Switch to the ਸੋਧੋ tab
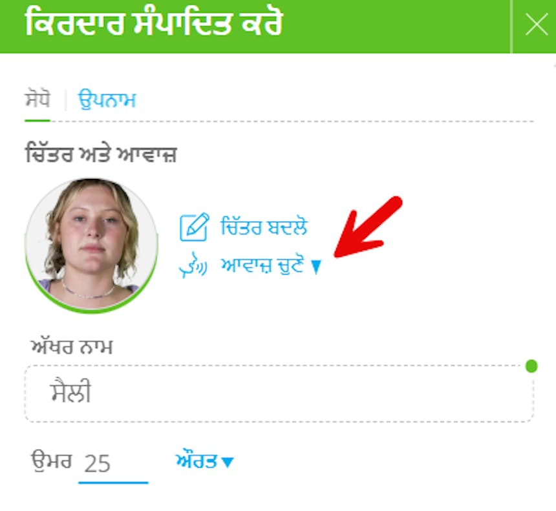Screen dimensions: 556x511 pos(37,99)
